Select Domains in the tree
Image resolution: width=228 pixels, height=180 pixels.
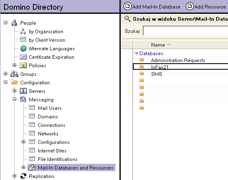48,117
